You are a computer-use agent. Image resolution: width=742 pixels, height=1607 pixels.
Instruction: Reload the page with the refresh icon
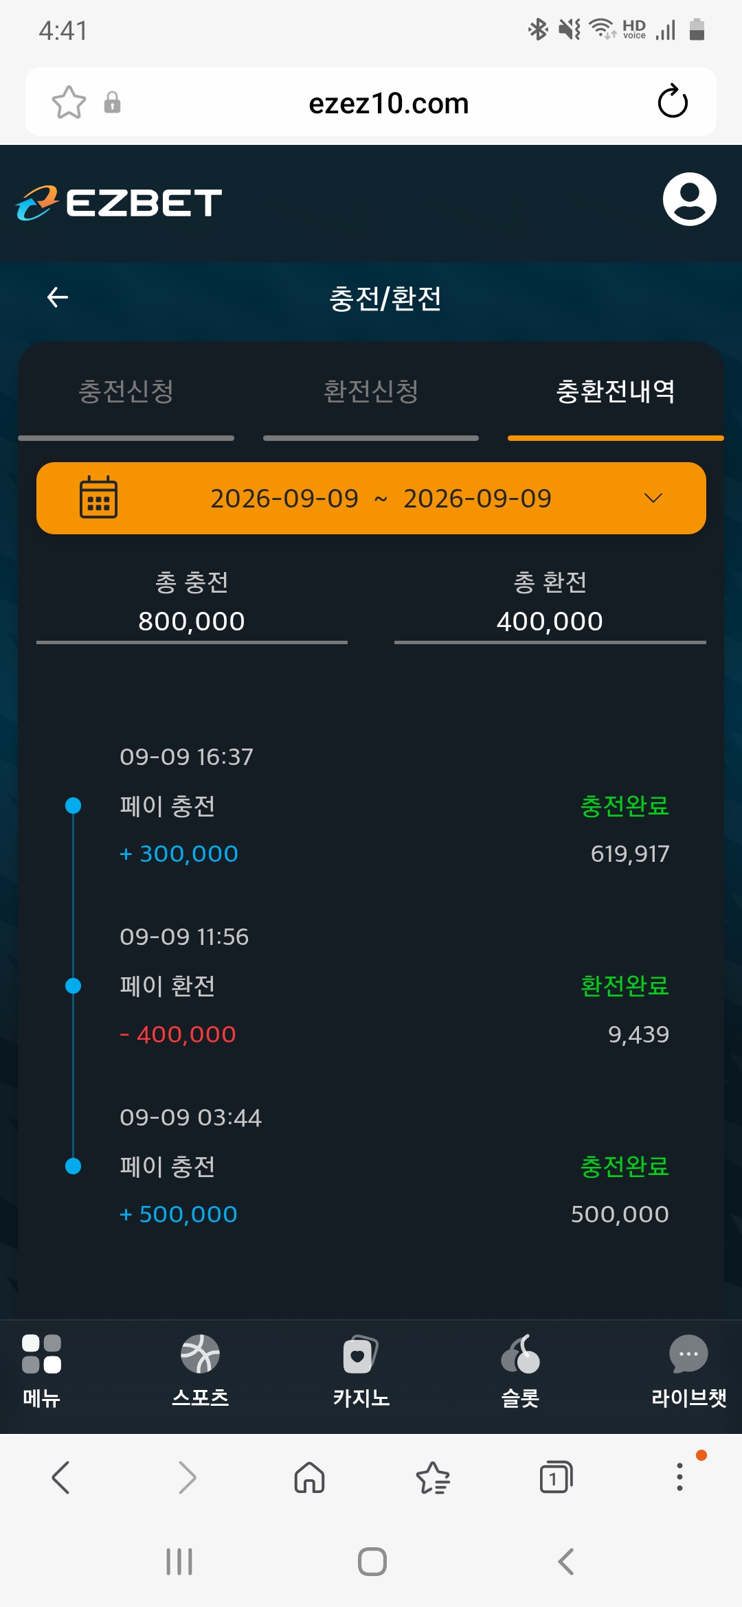pos(673,102)
